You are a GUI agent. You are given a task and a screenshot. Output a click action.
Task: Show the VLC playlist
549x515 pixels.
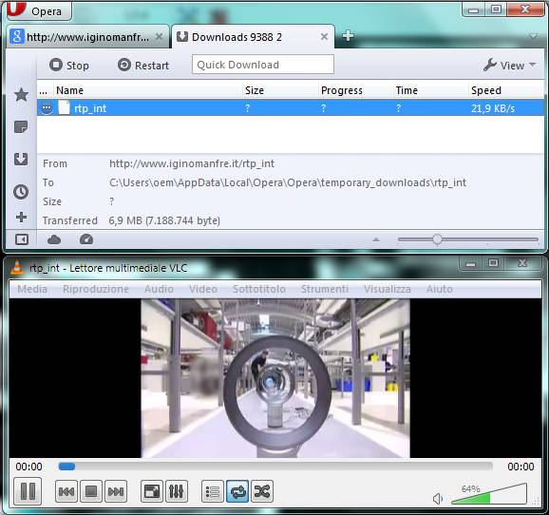pyautogui.click(x=213, y=491)
